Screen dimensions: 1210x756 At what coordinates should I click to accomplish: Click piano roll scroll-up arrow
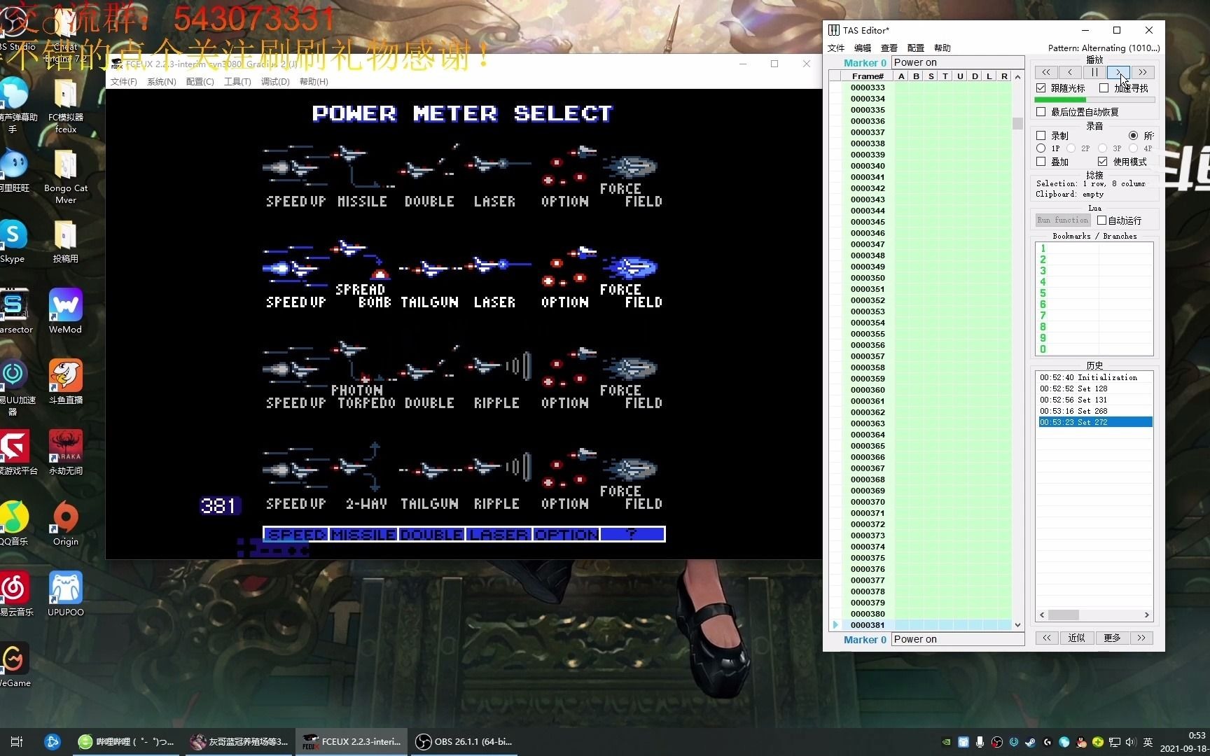click(x=1017, y=76)
